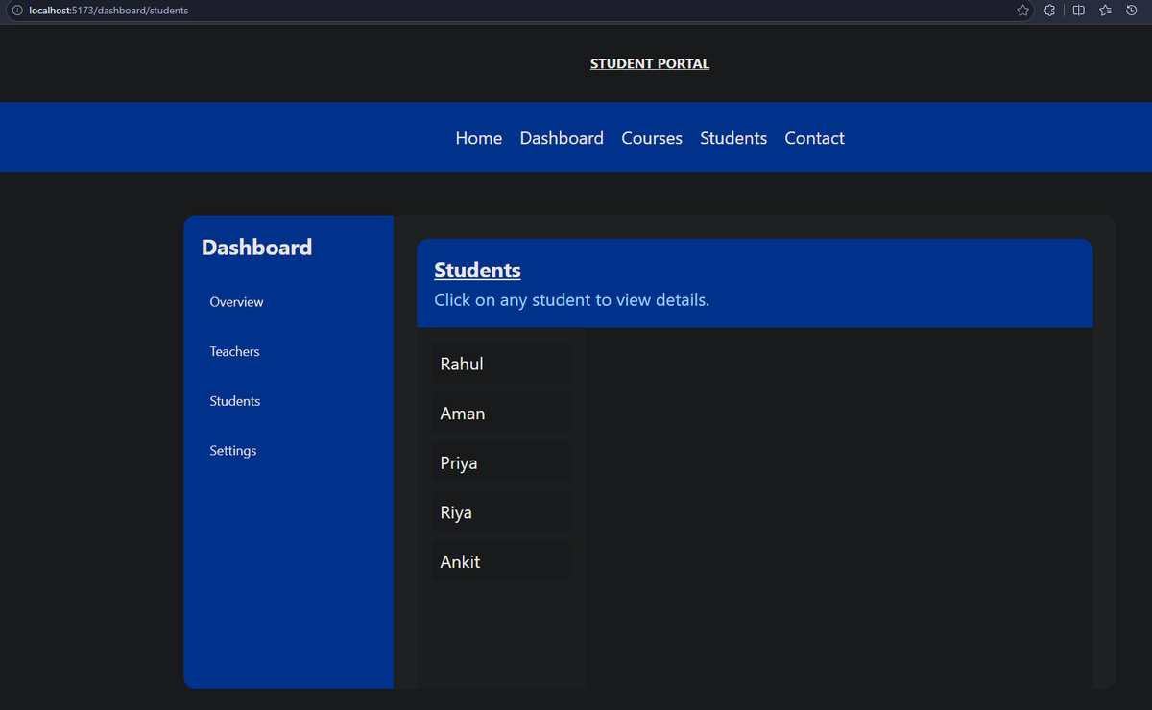Open the split screen icon in the browser toolbar
This screenshot has height=710, width=1152.
1078,11
